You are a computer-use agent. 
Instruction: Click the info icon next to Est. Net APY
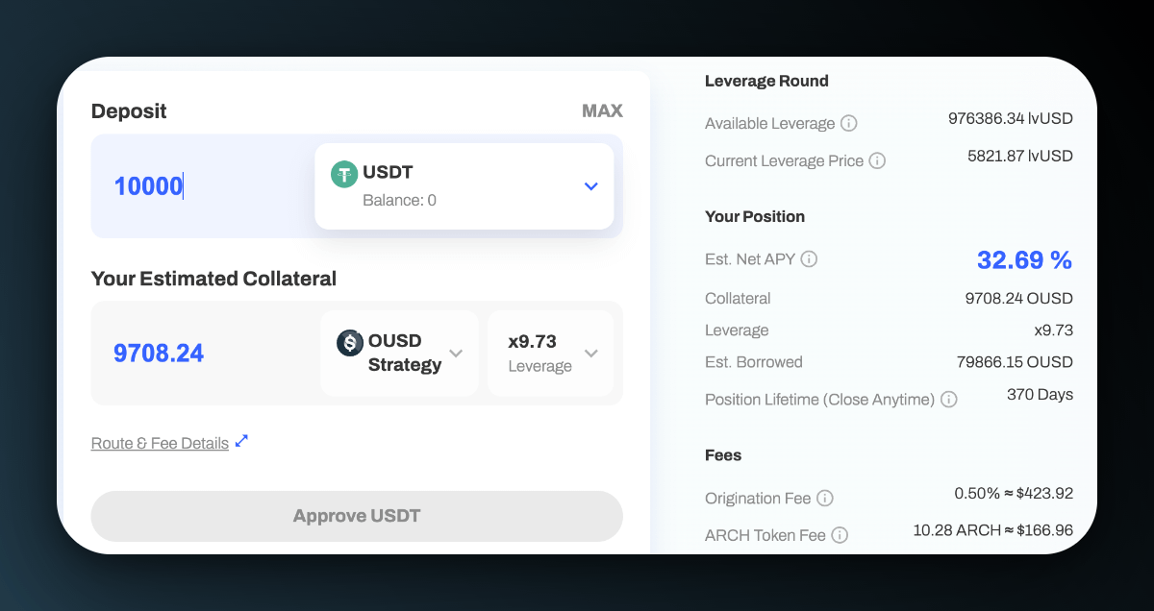tap(809, 259)
